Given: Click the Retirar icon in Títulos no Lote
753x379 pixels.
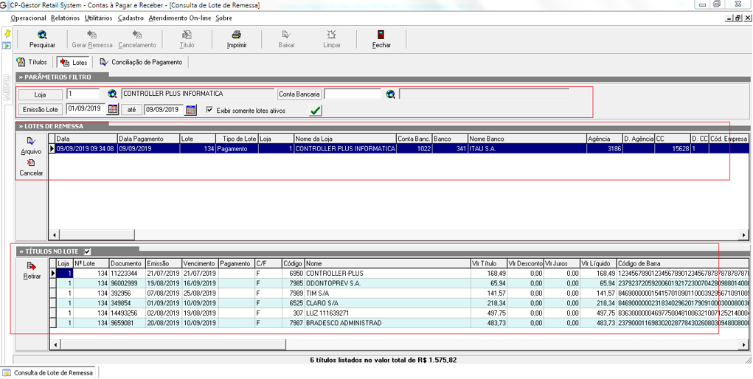Looking at the screenshot, I should (31, 266).
